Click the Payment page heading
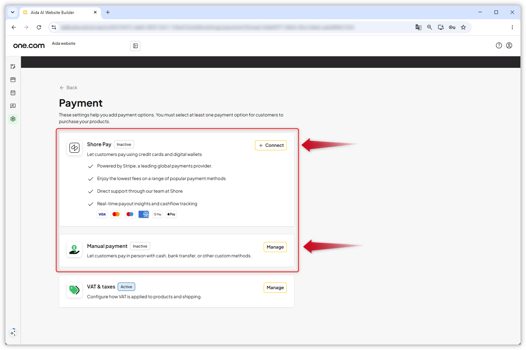The image size is (526, 350). pyautogui.click(x=81, y=103)
